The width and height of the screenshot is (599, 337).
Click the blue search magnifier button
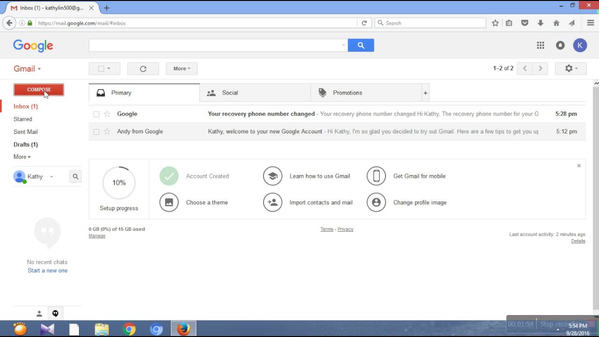pyautogui.click(x=361, y=45)
